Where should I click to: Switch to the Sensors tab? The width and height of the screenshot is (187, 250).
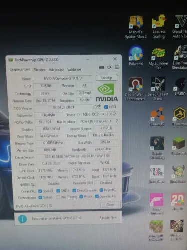[x=40, y=70]
